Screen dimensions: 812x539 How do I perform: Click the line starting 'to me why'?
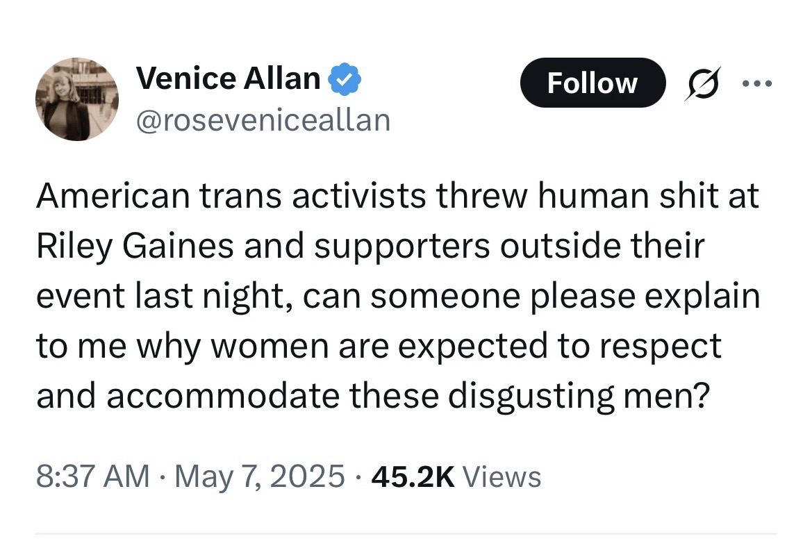[379, 347]
